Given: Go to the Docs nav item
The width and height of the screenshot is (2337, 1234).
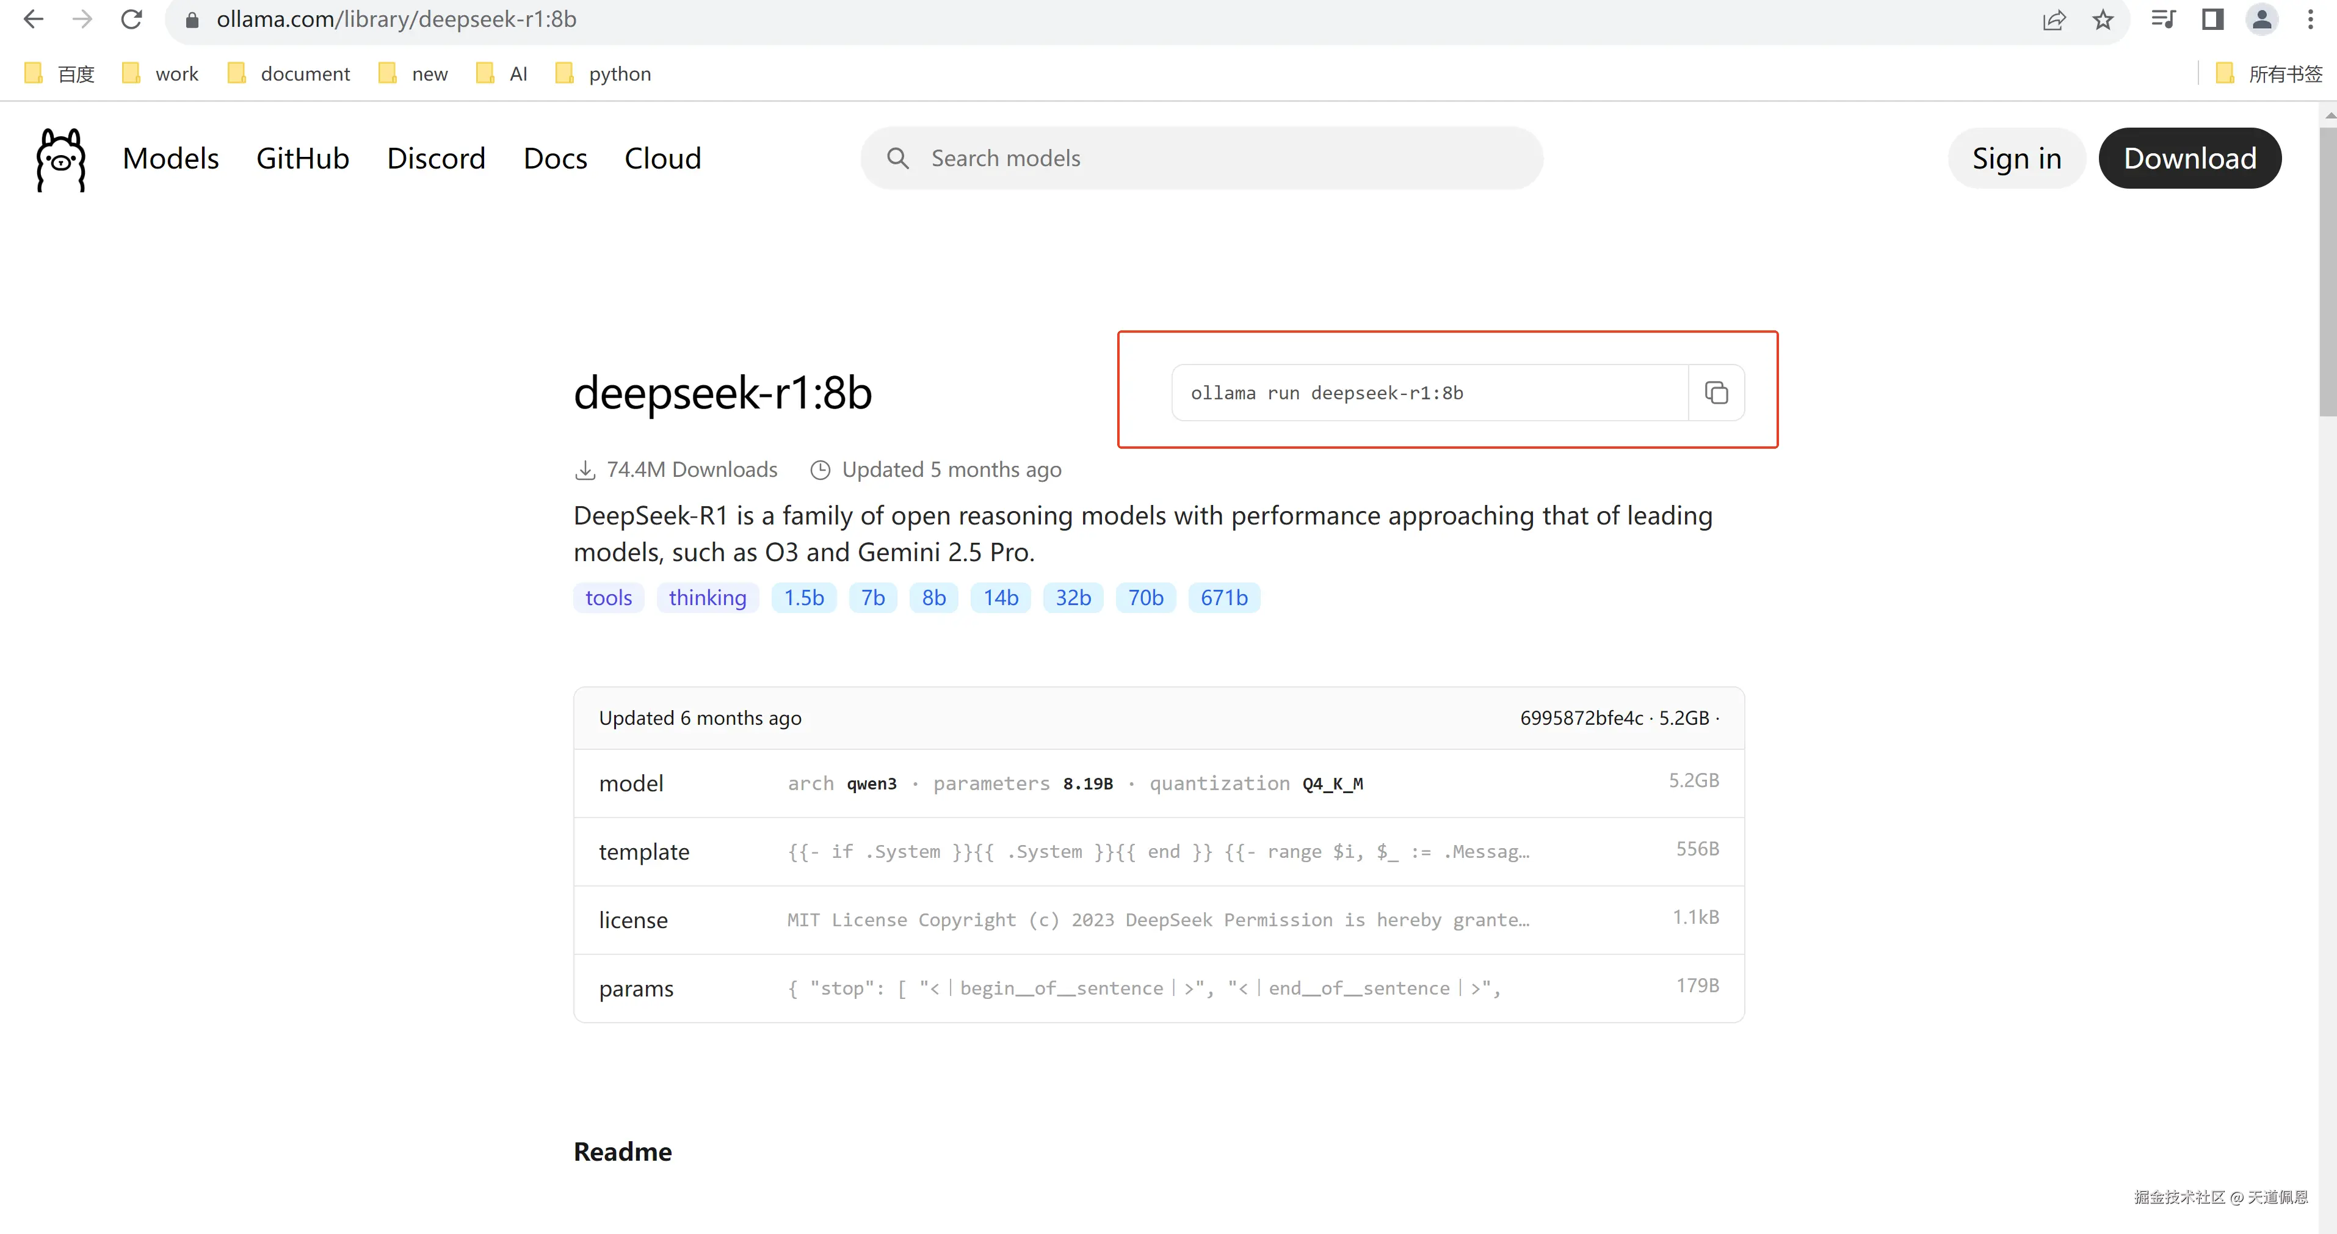Looking at the screenshot, I should pos(555,159).
